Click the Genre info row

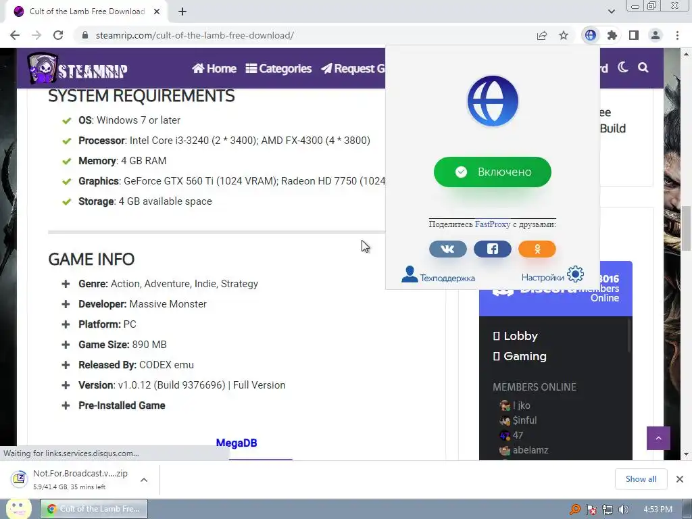coord(159,284)
